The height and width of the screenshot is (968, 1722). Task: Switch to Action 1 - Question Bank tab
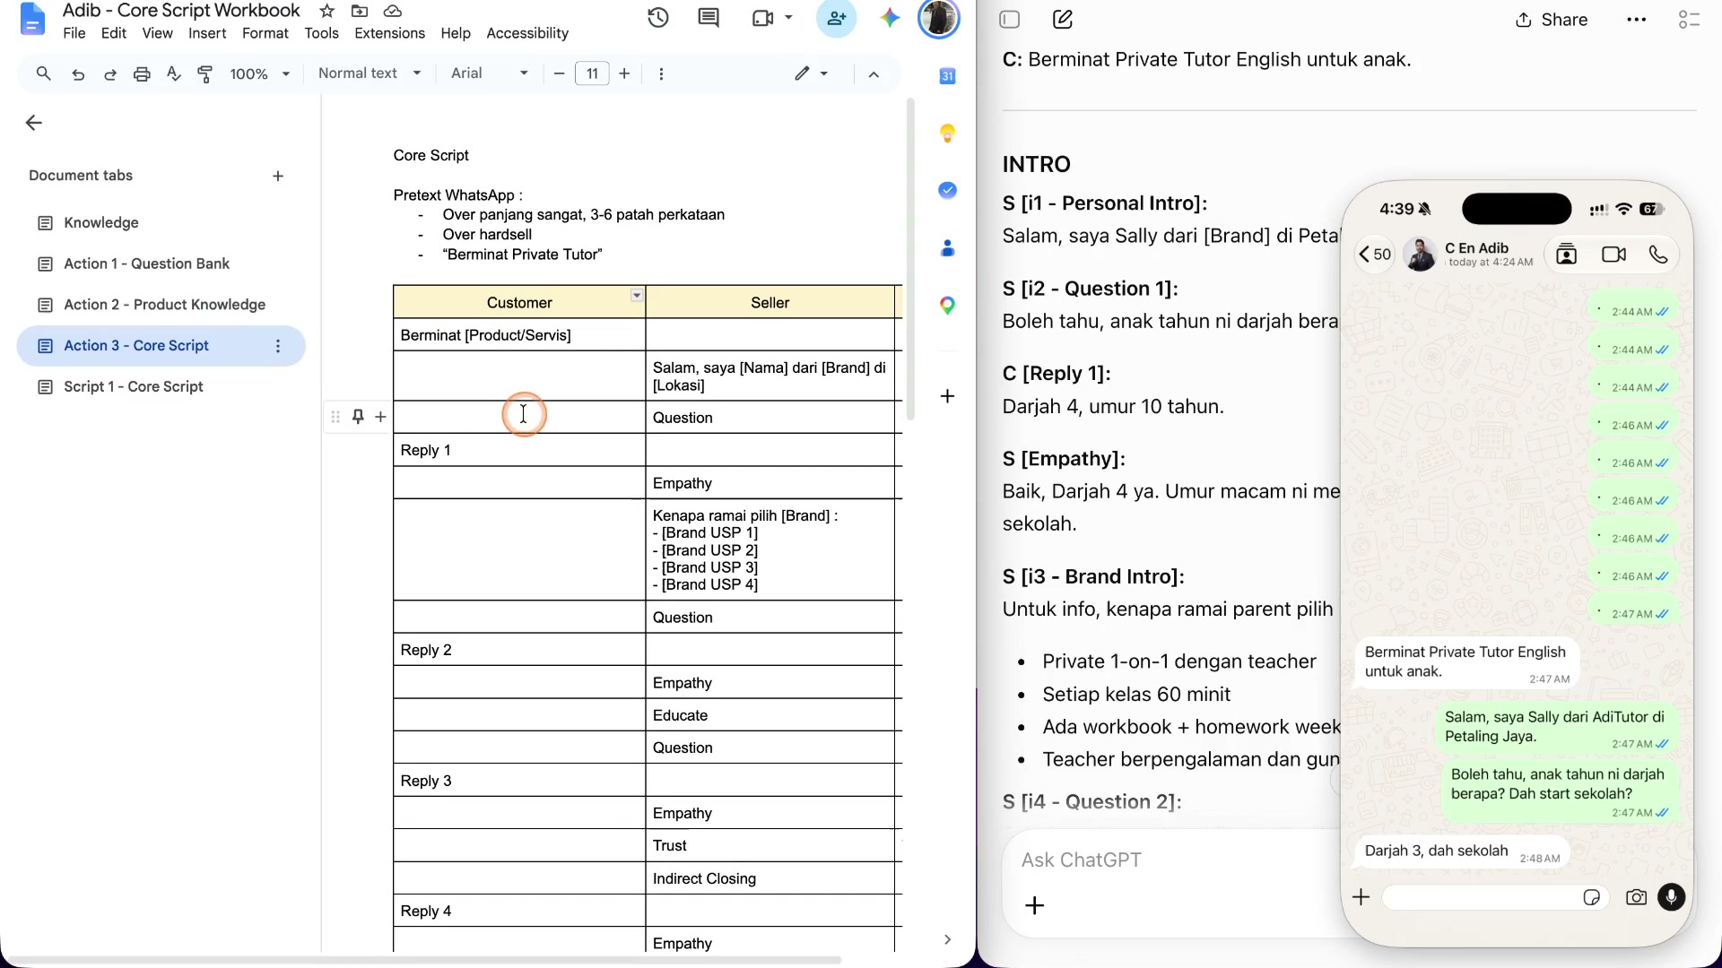coord(146,264)
